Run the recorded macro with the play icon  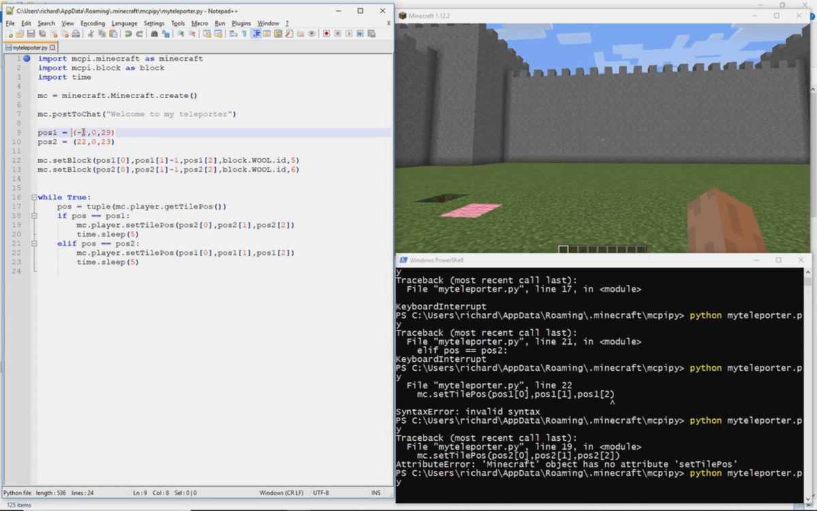[x=348, y=33]
